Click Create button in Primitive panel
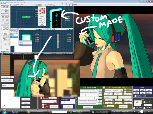153x114 pixels. point(42,25)
